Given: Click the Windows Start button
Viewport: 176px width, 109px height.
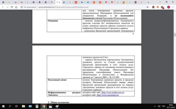Looking at the screenshot, I should tap(3, 106).
